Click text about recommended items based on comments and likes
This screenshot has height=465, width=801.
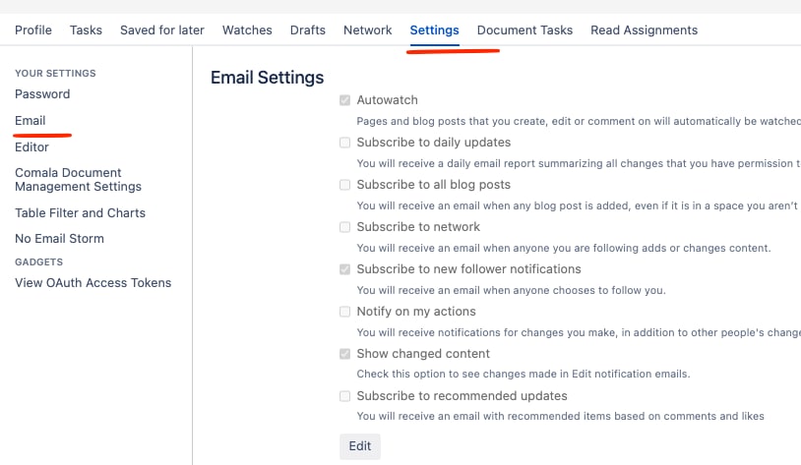[x=560, y=416]
